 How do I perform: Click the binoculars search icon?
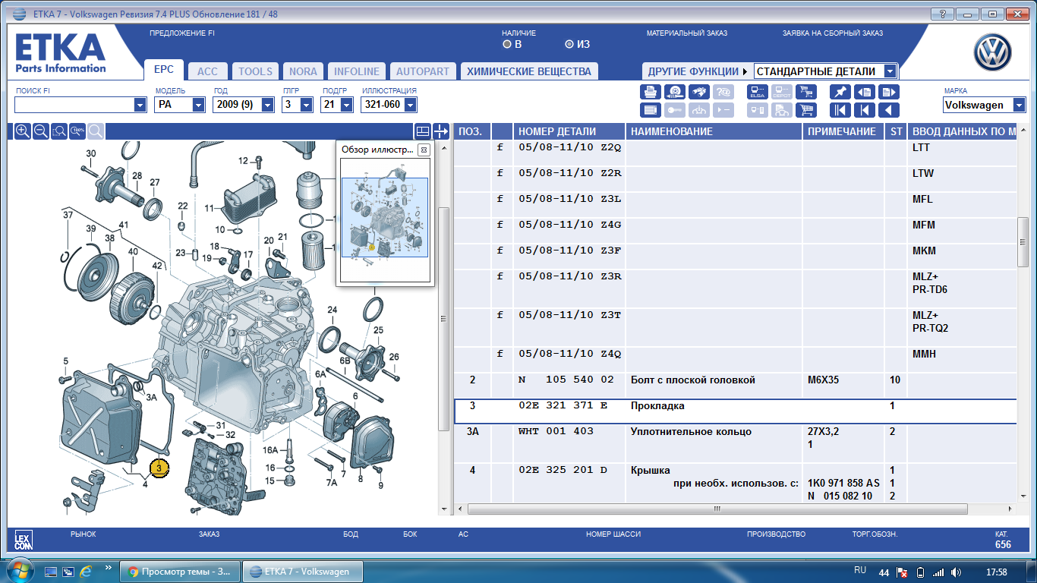coord(699,92)
